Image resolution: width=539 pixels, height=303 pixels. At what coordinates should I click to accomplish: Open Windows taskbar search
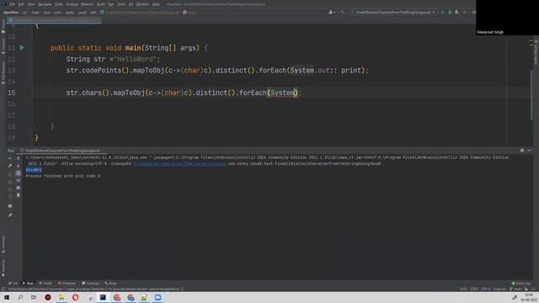pos(20,297)
